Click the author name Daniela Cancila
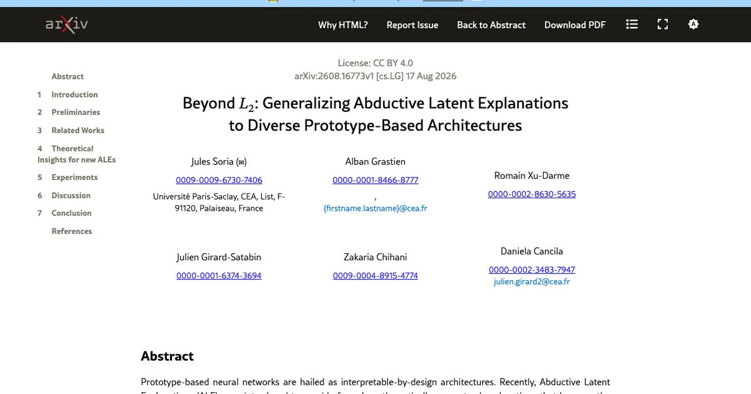751x394 pixels. 532,251
